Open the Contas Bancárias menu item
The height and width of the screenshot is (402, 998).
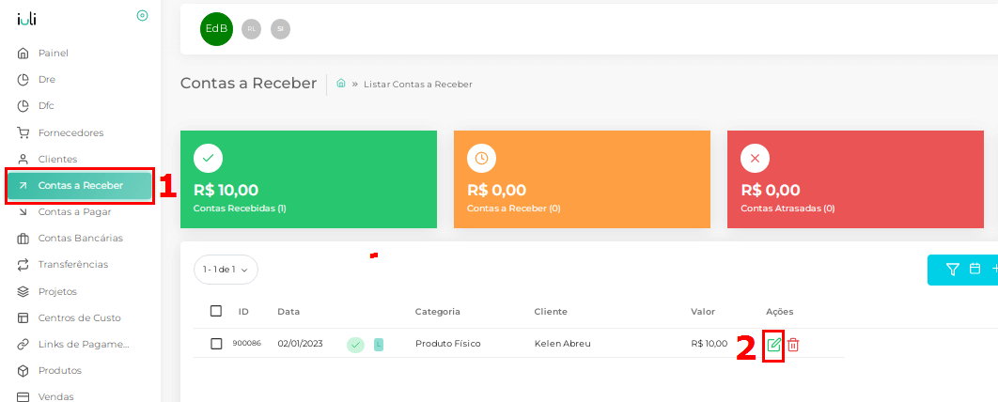click(80, 238)
